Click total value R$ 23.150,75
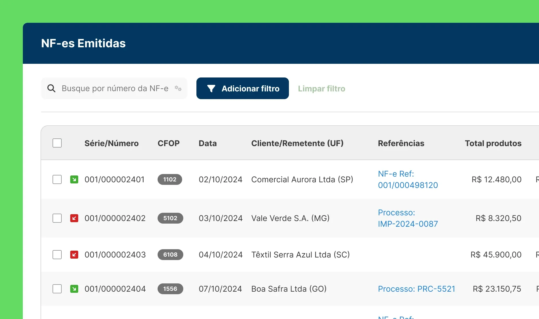The height and width of the screenshot is (319, 539). [x=497, y=289]
